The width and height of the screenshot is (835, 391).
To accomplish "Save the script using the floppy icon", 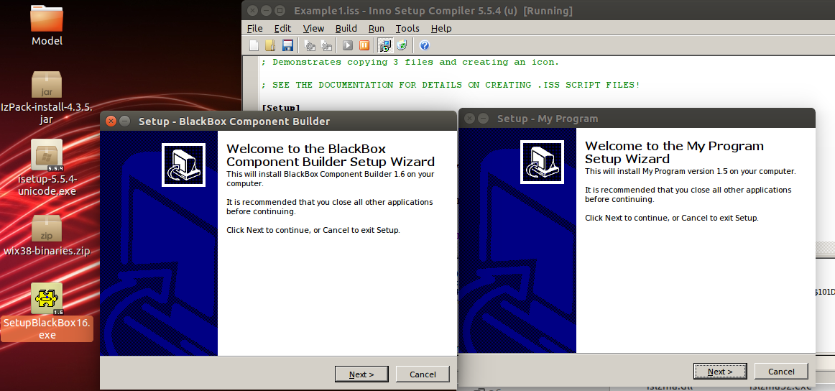I will click(x=287, y=45).
